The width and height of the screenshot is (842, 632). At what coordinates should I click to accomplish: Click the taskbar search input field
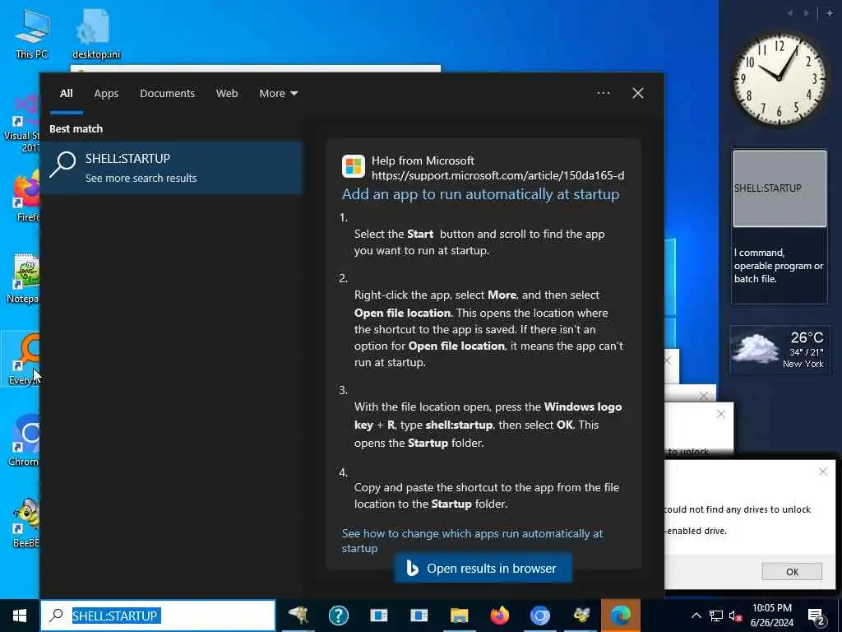click(158, 616)
